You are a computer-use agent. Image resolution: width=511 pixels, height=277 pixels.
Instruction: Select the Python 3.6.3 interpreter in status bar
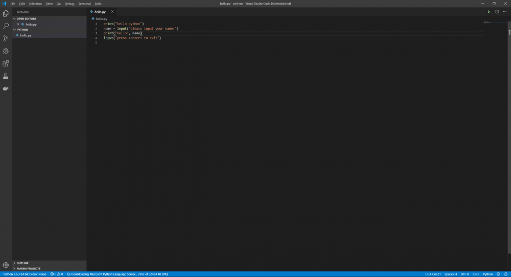(25, 274)
